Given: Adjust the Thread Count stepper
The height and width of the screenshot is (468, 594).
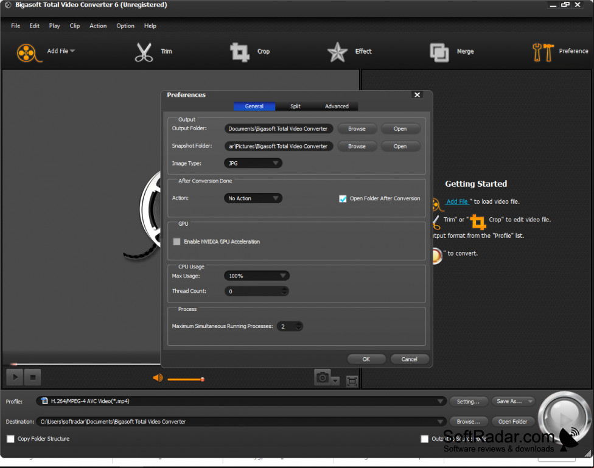Looking at the screenshot, I should (284, 291).
